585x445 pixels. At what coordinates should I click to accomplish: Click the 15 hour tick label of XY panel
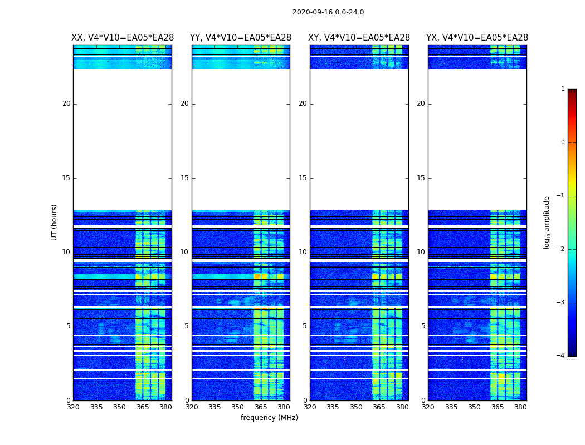coord(303,178)
